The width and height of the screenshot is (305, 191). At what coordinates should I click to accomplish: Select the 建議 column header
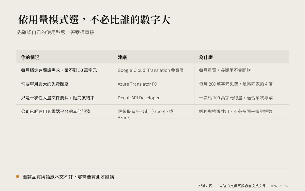[x=154, y=57]
